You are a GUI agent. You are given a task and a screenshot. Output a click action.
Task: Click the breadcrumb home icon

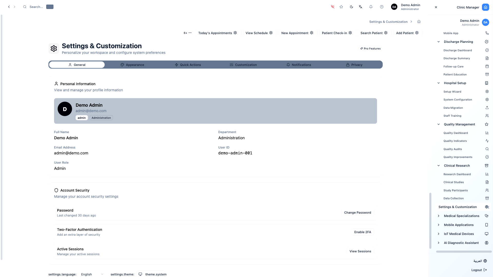(x=419, y=22)
